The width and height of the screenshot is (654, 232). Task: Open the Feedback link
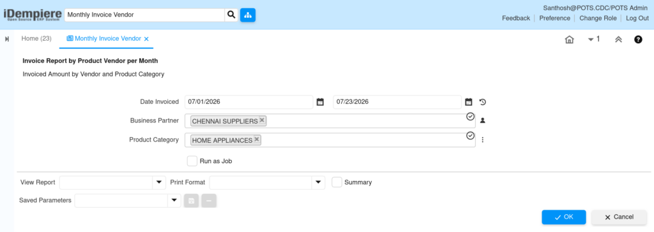click(x=516, y=18)
